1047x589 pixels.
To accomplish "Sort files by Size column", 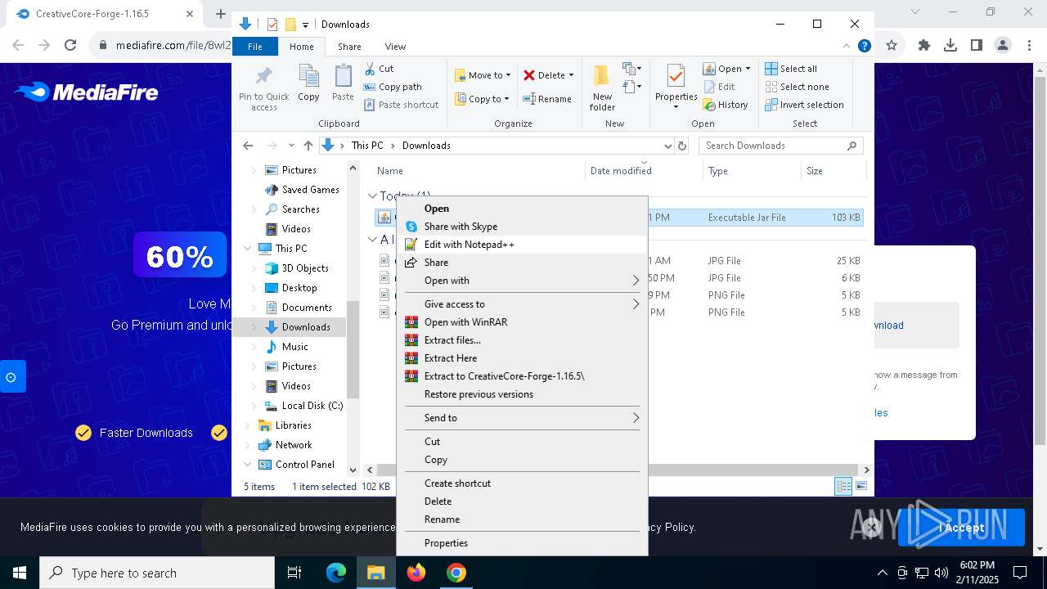I will pos(832,171).
